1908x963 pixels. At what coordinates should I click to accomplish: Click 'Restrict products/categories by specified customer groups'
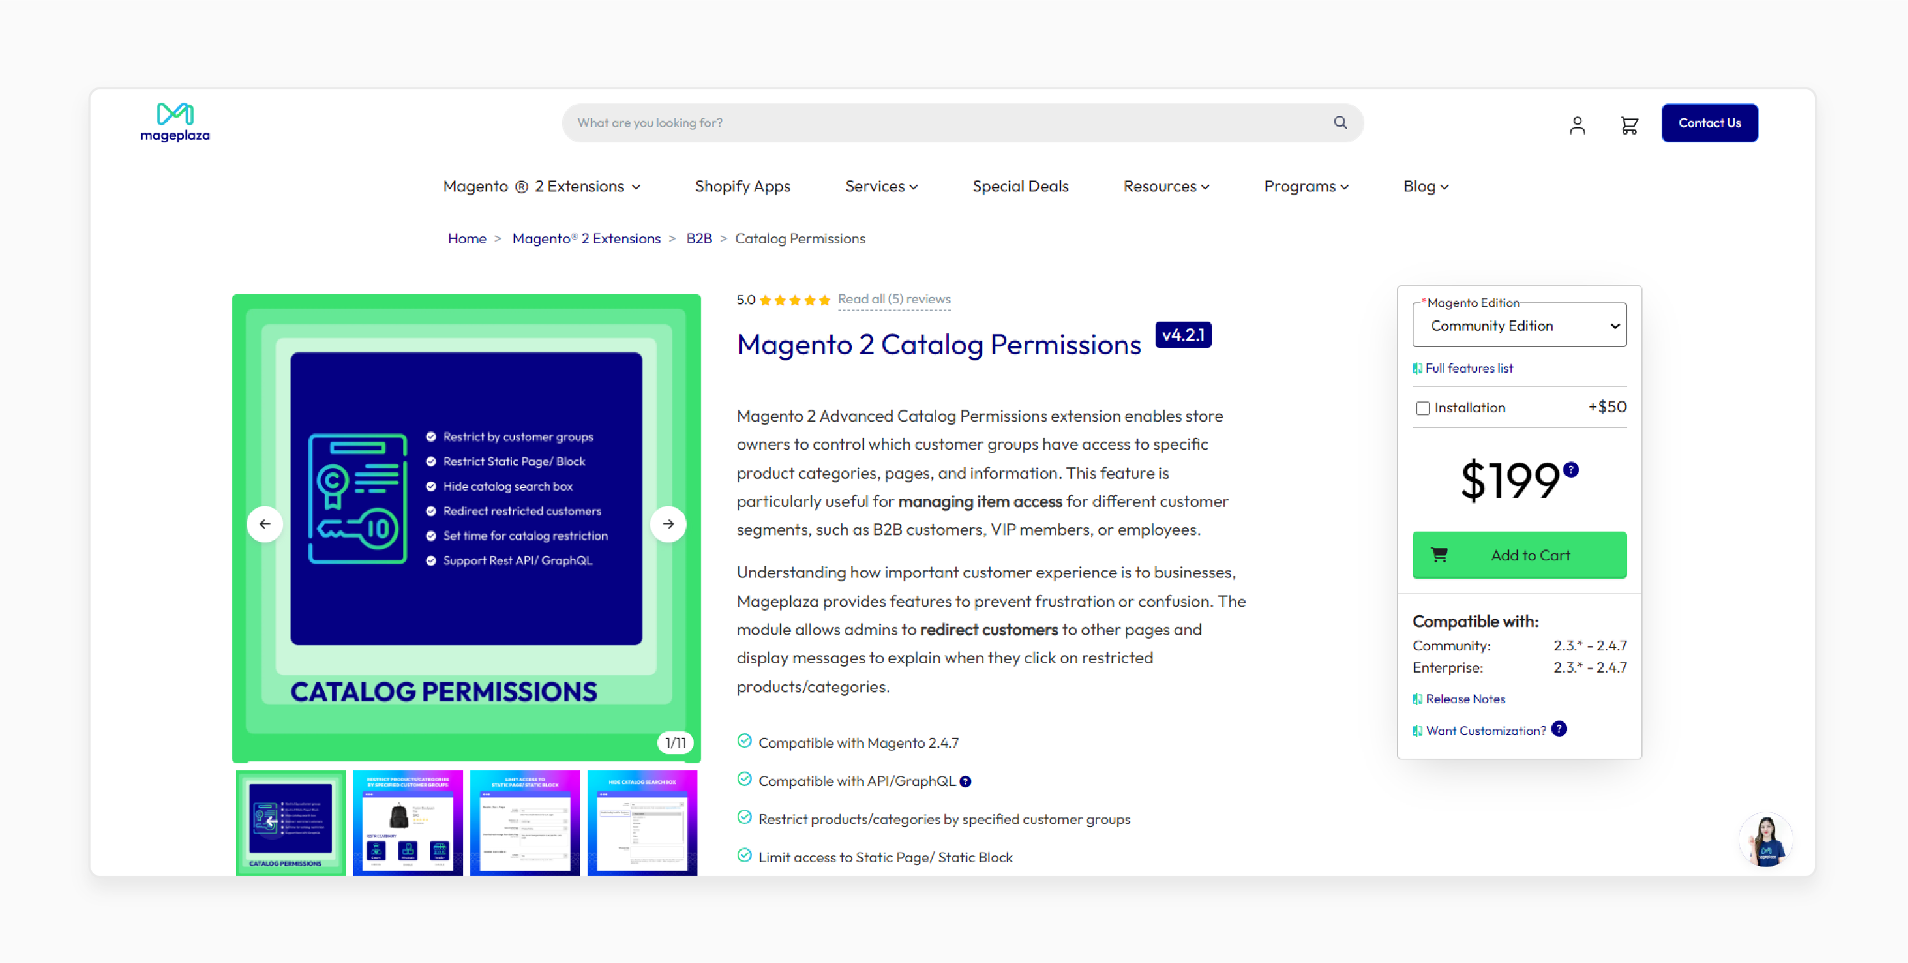pos(944,819)
